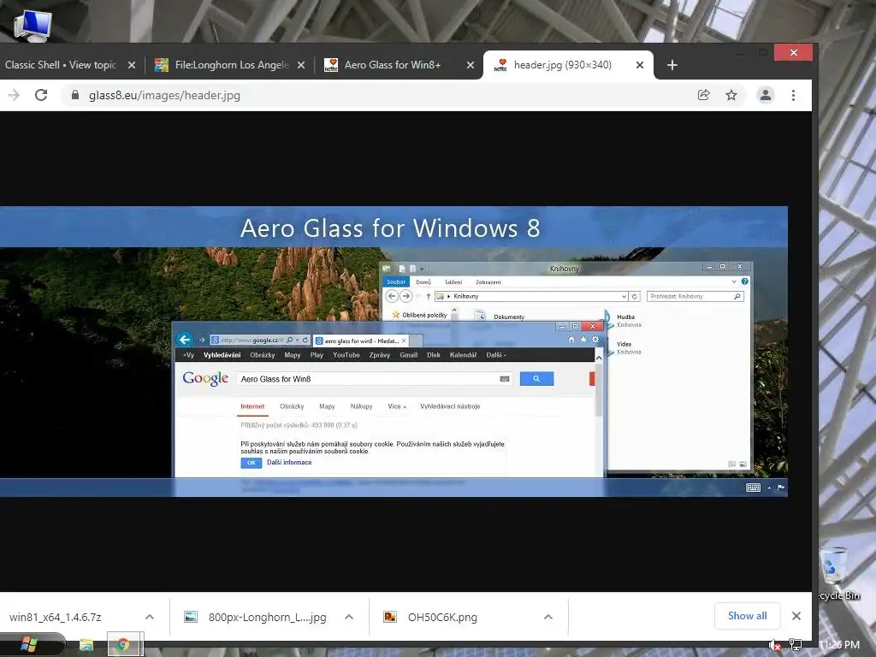Close the Classic Shell tab
The height and width of the screenshot is (657, 876).
pos(132,65)
